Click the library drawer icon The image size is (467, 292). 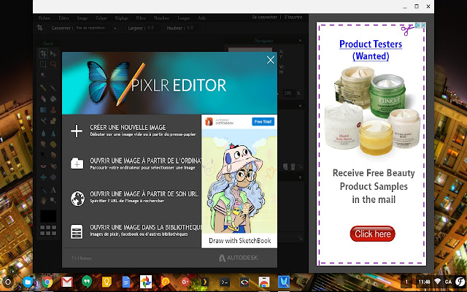click(77, 231)
